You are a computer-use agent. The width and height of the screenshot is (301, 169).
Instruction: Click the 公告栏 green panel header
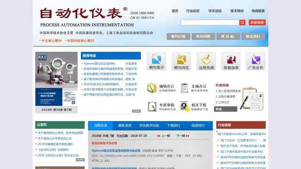pyautogui.click(x=60, y=125)
